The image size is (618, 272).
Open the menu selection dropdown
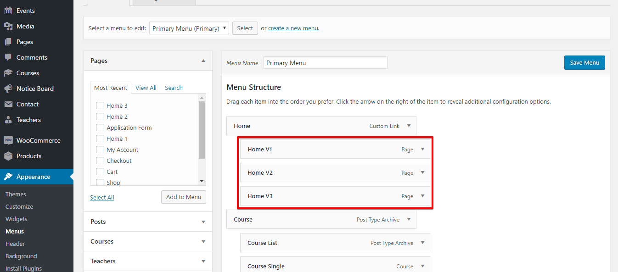(x=189, y=28)
